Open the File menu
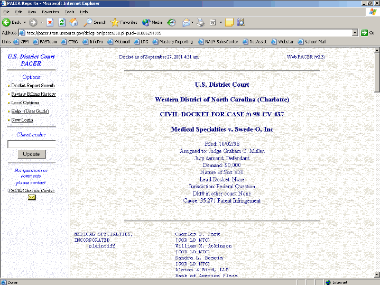Viewport: 380px width, 285px height. pos(6,12)
